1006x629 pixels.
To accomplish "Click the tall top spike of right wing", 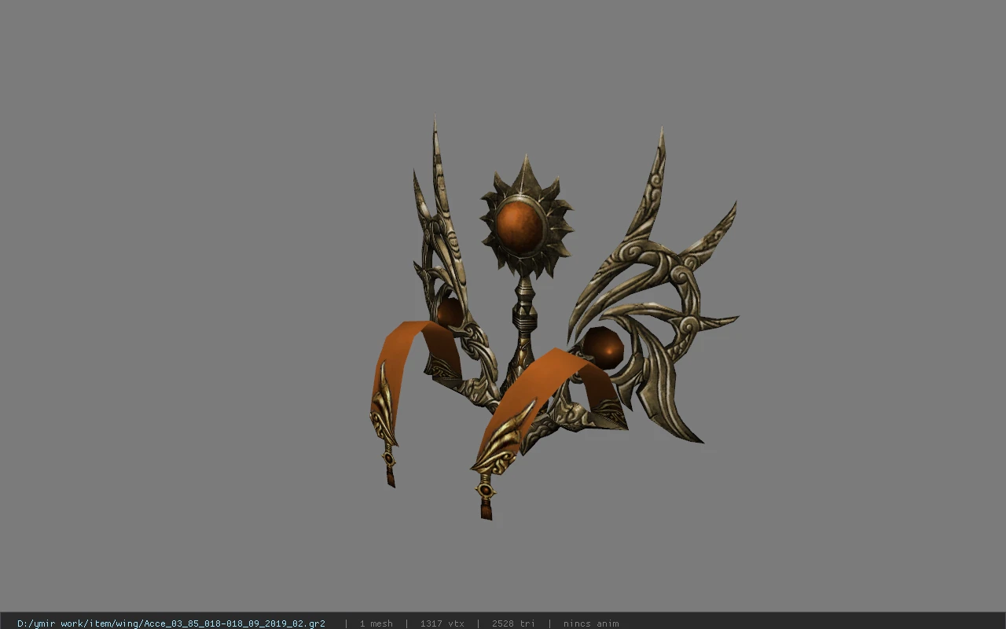I will tap(651, 185).
